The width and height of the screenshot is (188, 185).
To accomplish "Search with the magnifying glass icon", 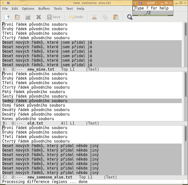I will tap(130, 17).
